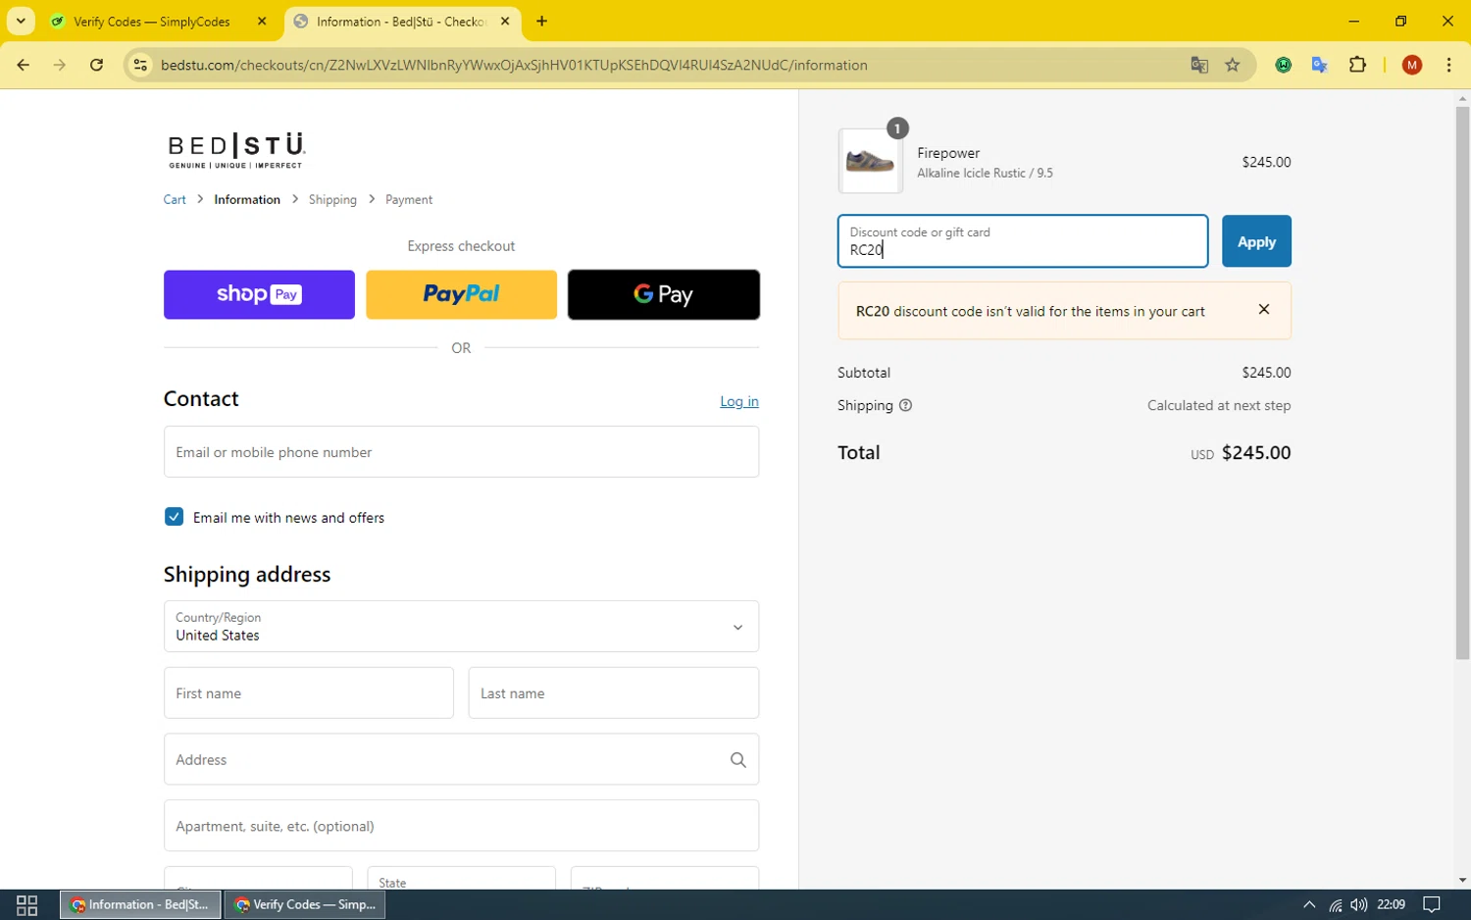Open a new browser tab

click(542, 22)
